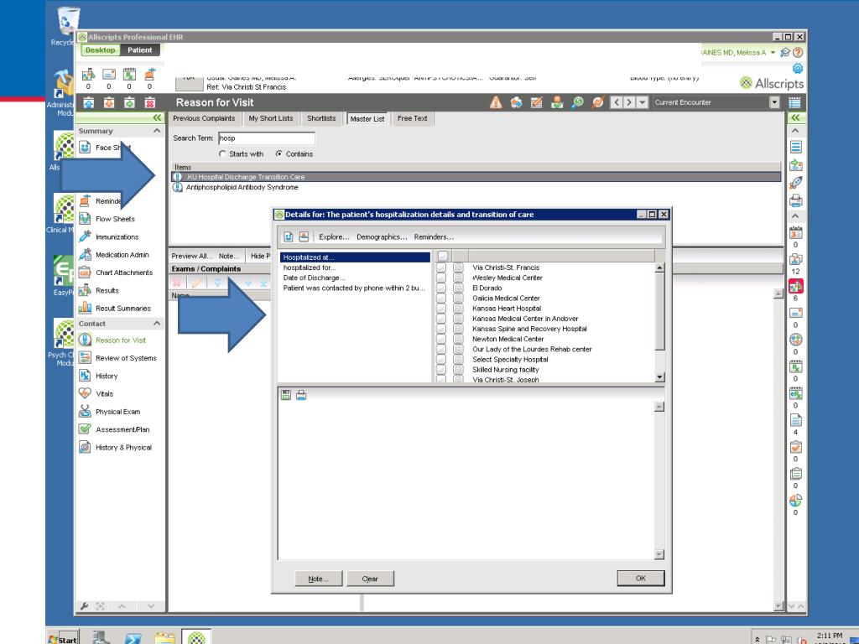Viewport: 859px width, 644px height.
Task: Switch to the Shortlists tab
Action: click(x=321, y=118)
